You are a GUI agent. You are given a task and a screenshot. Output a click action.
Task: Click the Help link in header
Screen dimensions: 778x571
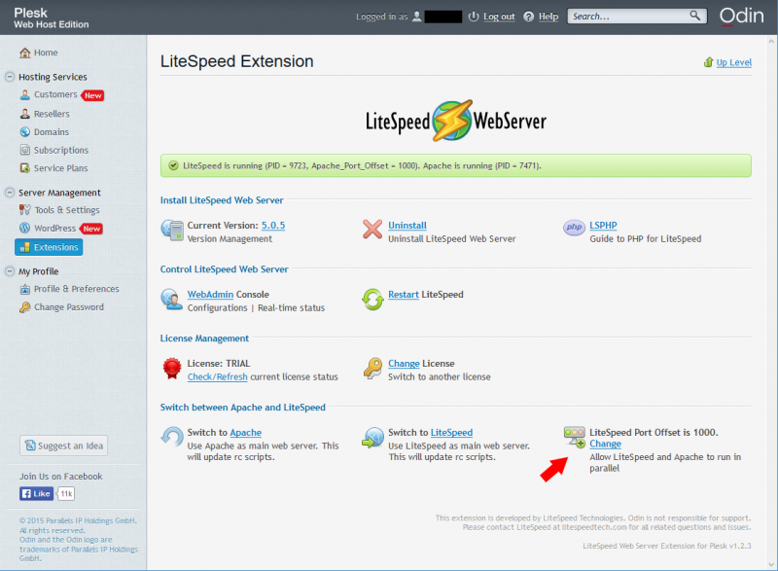(548, 17)
